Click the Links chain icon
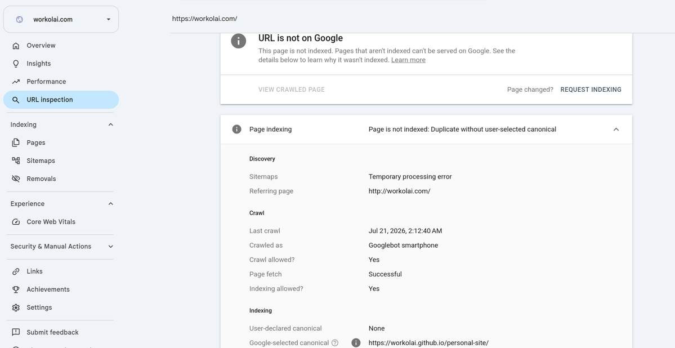Image resolution: width=675 pixels, height=348 pixels. point(16,271)
